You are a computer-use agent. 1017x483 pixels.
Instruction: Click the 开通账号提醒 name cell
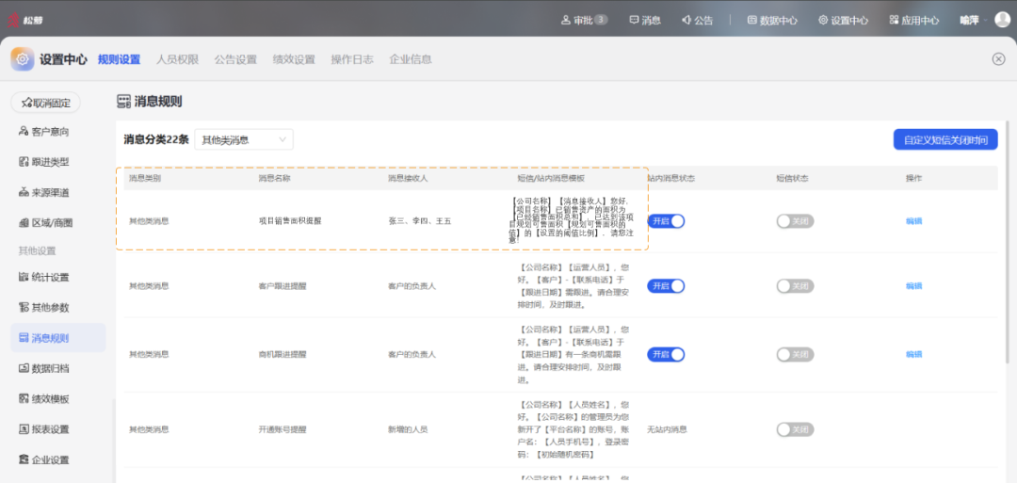point(282,429)
